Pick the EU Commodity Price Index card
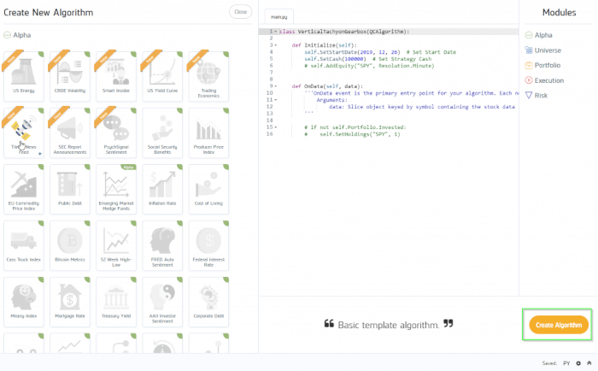 pyautogui.click(x=24, y=189)
